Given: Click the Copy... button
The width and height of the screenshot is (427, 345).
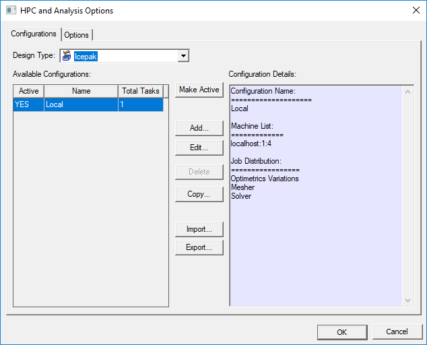Looking at the screenshot, I should click(x=199, y=194).
